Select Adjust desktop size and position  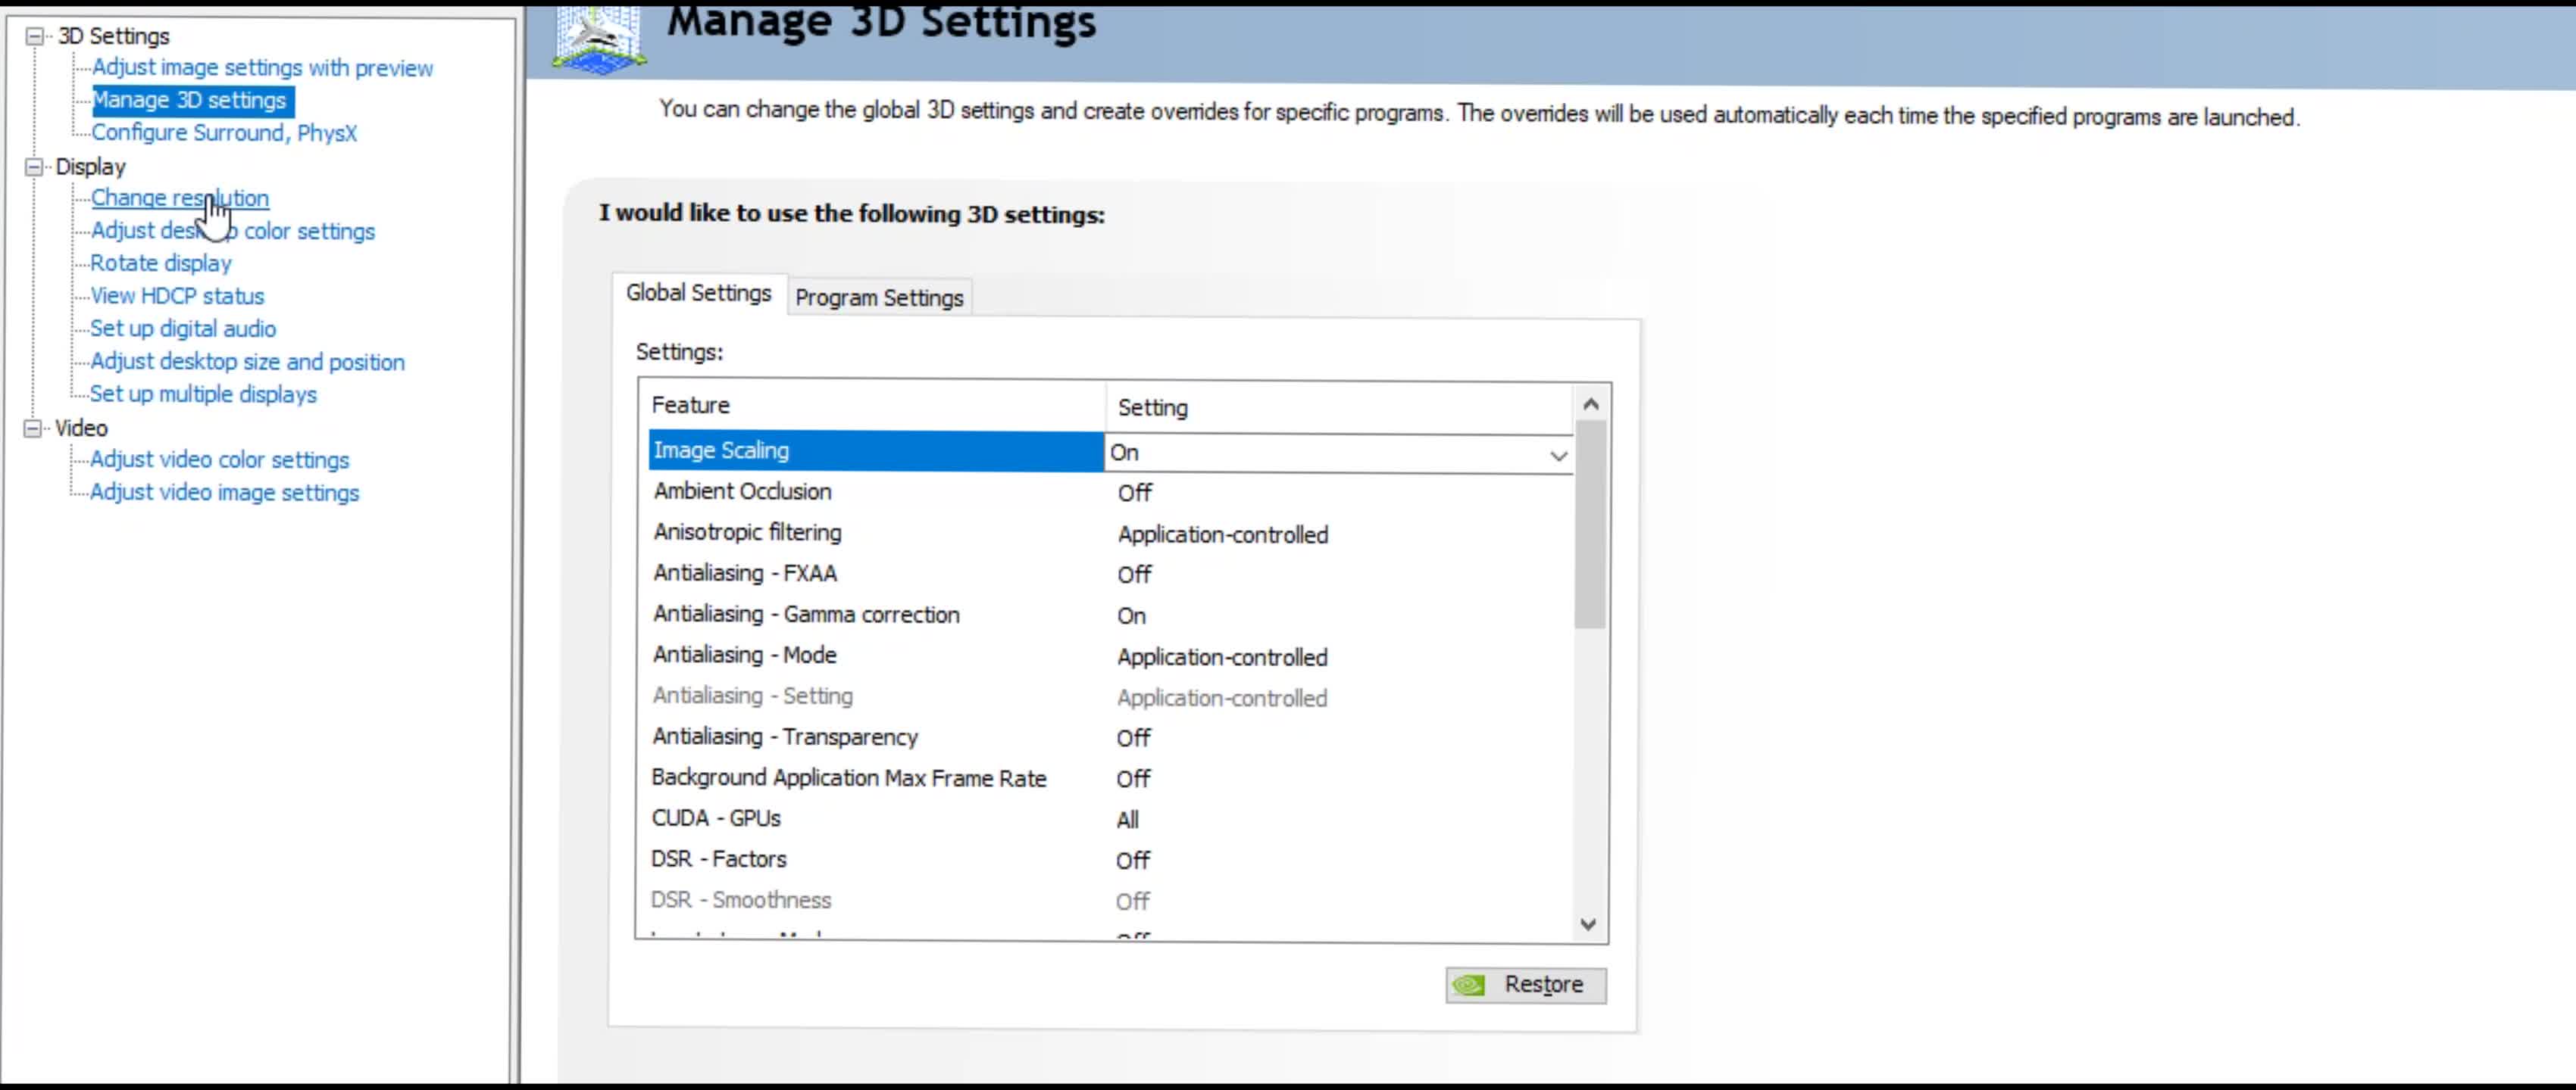247,362
